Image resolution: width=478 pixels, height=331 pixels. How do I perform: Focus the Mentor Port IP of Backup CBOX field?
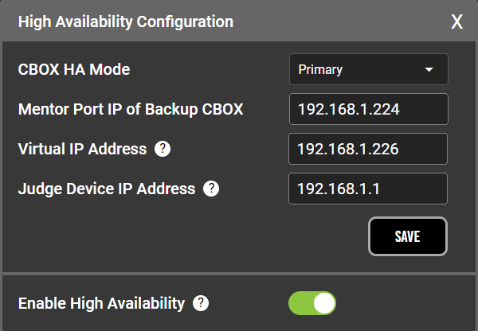tap(368, 109)
